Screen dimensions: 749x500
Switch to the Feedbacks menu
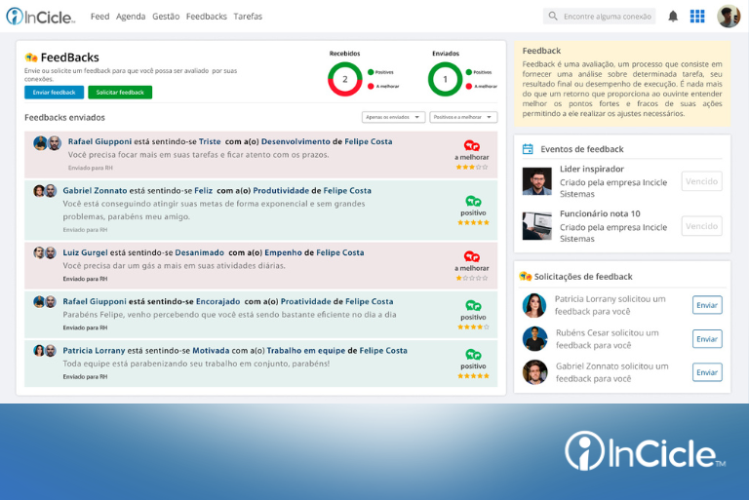pyautogui.click(x=207, y=17)
